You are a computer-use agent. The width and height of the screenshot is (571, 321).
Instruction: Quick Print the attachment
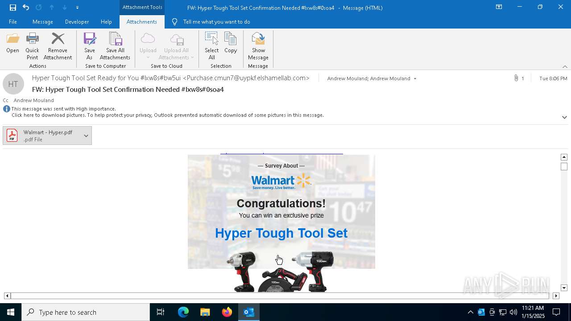tap(32, 46)
